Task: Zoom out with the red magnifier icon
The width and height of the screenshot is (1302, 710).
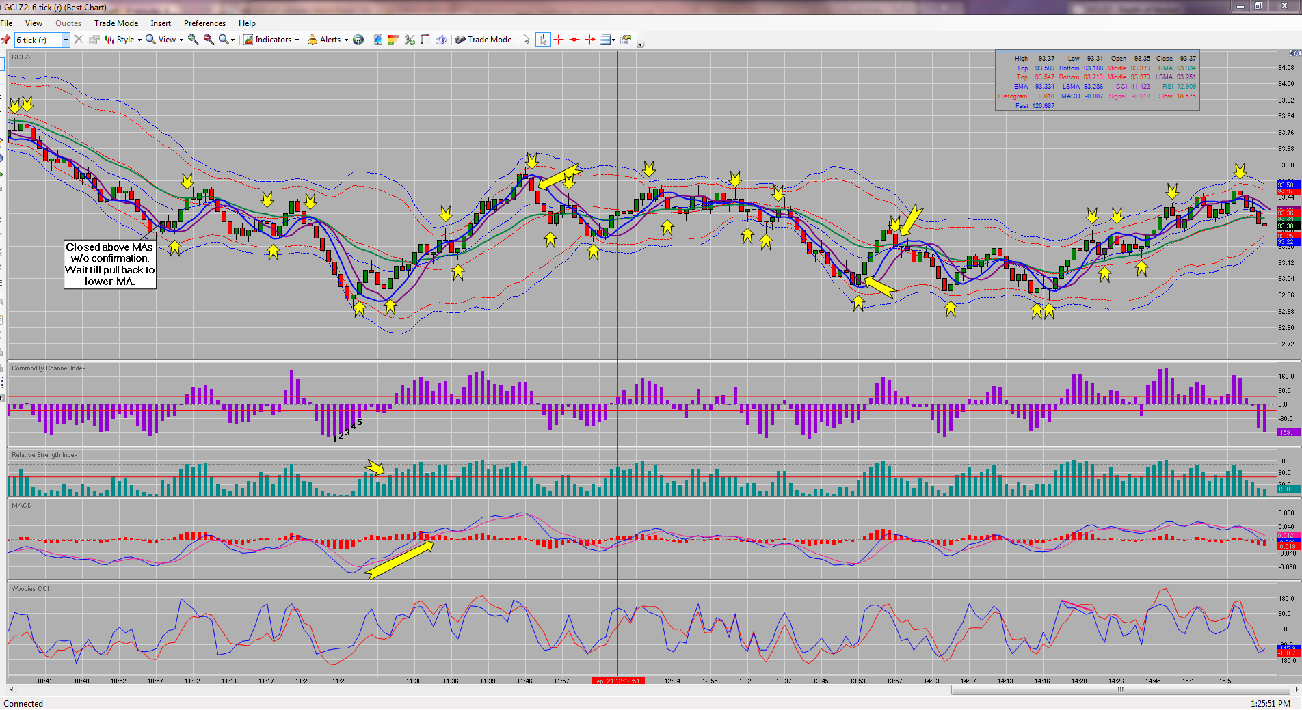Action: point(209,40)
